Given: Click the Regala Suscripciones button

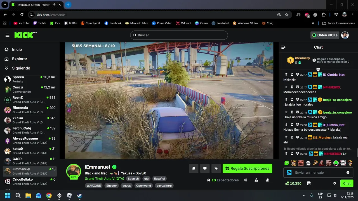Looking at the screenshot, I should coord(247,168).
